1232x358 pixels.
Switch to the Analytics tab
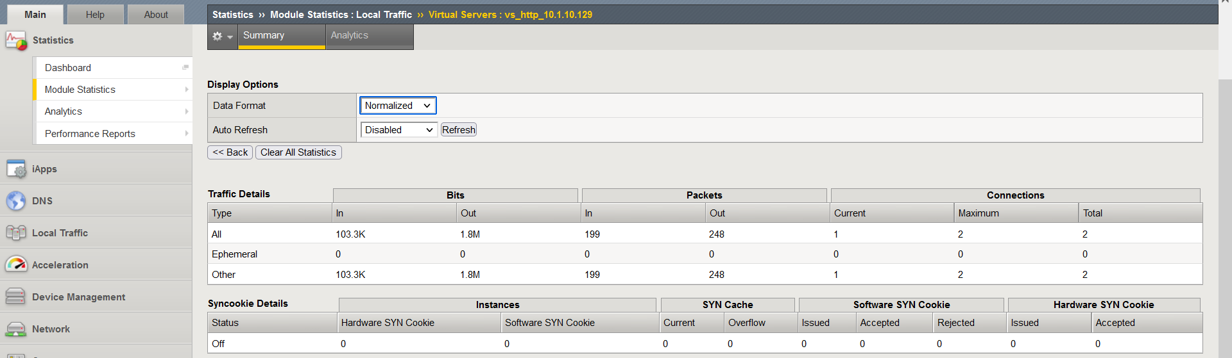point(350,36)
